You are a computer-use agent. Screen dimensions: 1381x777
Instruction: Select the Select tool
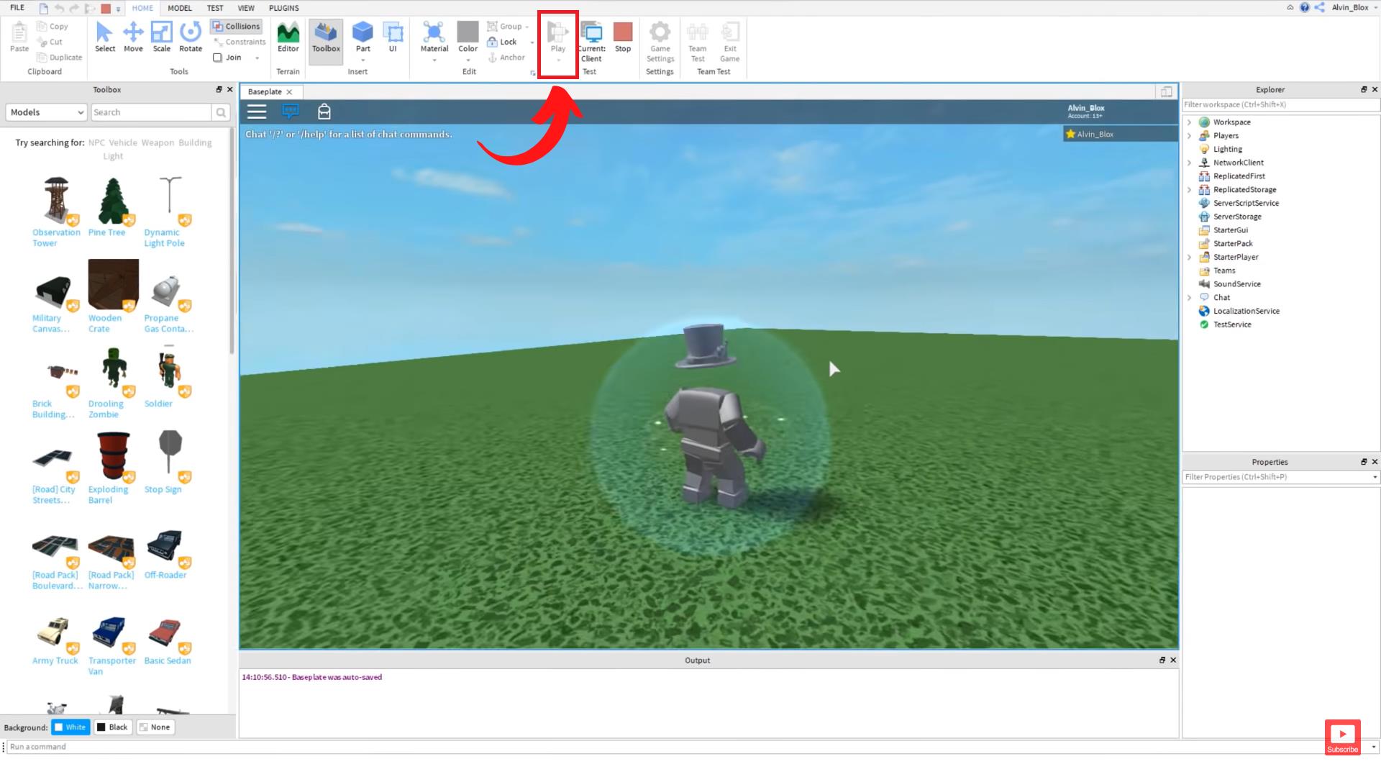[104, 37]
